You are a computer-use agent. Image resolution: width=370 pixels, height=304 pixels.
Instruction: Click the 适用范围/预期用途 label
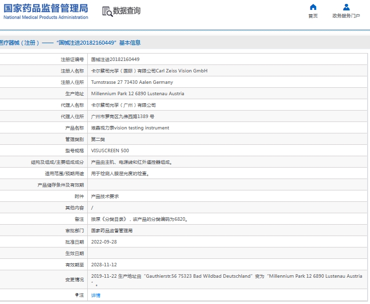tap(64, 174)
